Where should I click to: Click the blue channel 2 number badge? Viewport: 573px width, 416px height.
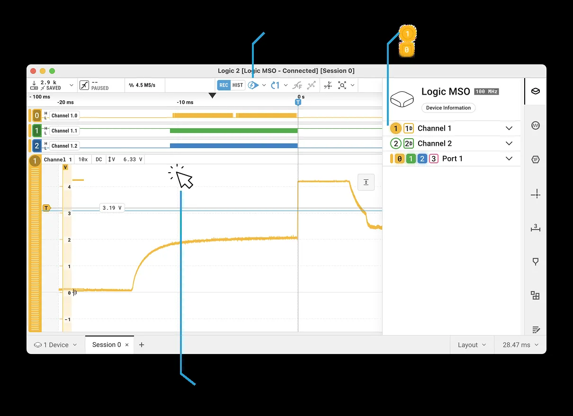(x=37, y=146)
